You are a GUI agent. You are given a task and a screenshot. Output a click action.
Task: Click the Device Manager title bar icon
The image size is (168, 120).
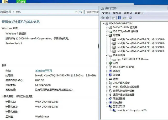pyautogui.click(x=102, y=8)
